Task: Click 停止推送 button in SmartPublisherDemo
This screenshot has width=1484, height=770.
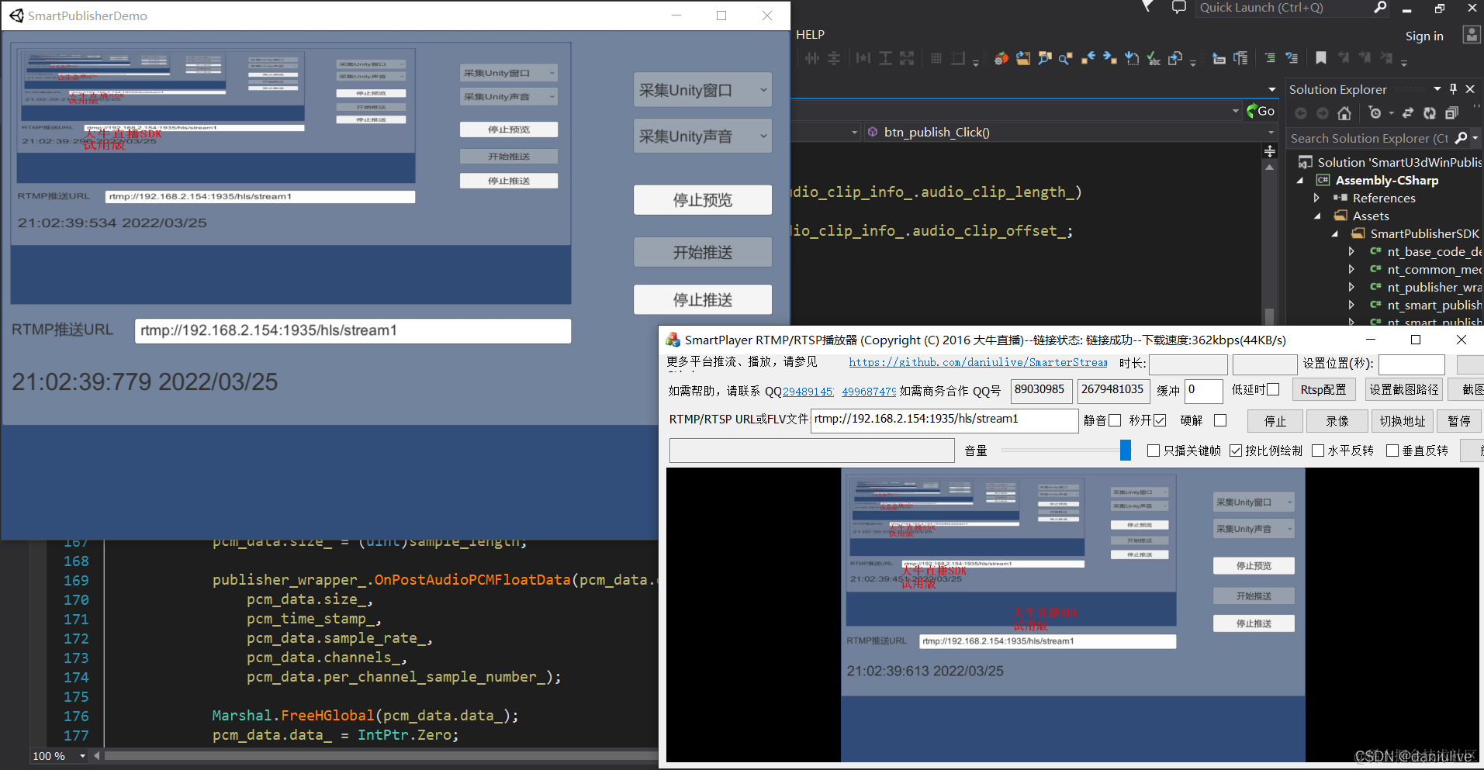Action: [703, 299]
